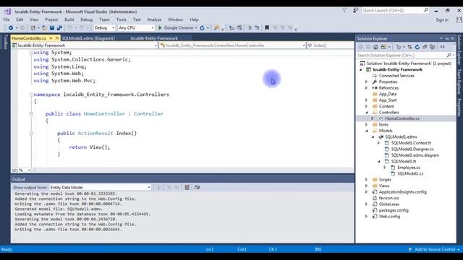Screen dimensions: 463x260
Task: Click the View Code icon in Solution Explorer
Action: 442,47
